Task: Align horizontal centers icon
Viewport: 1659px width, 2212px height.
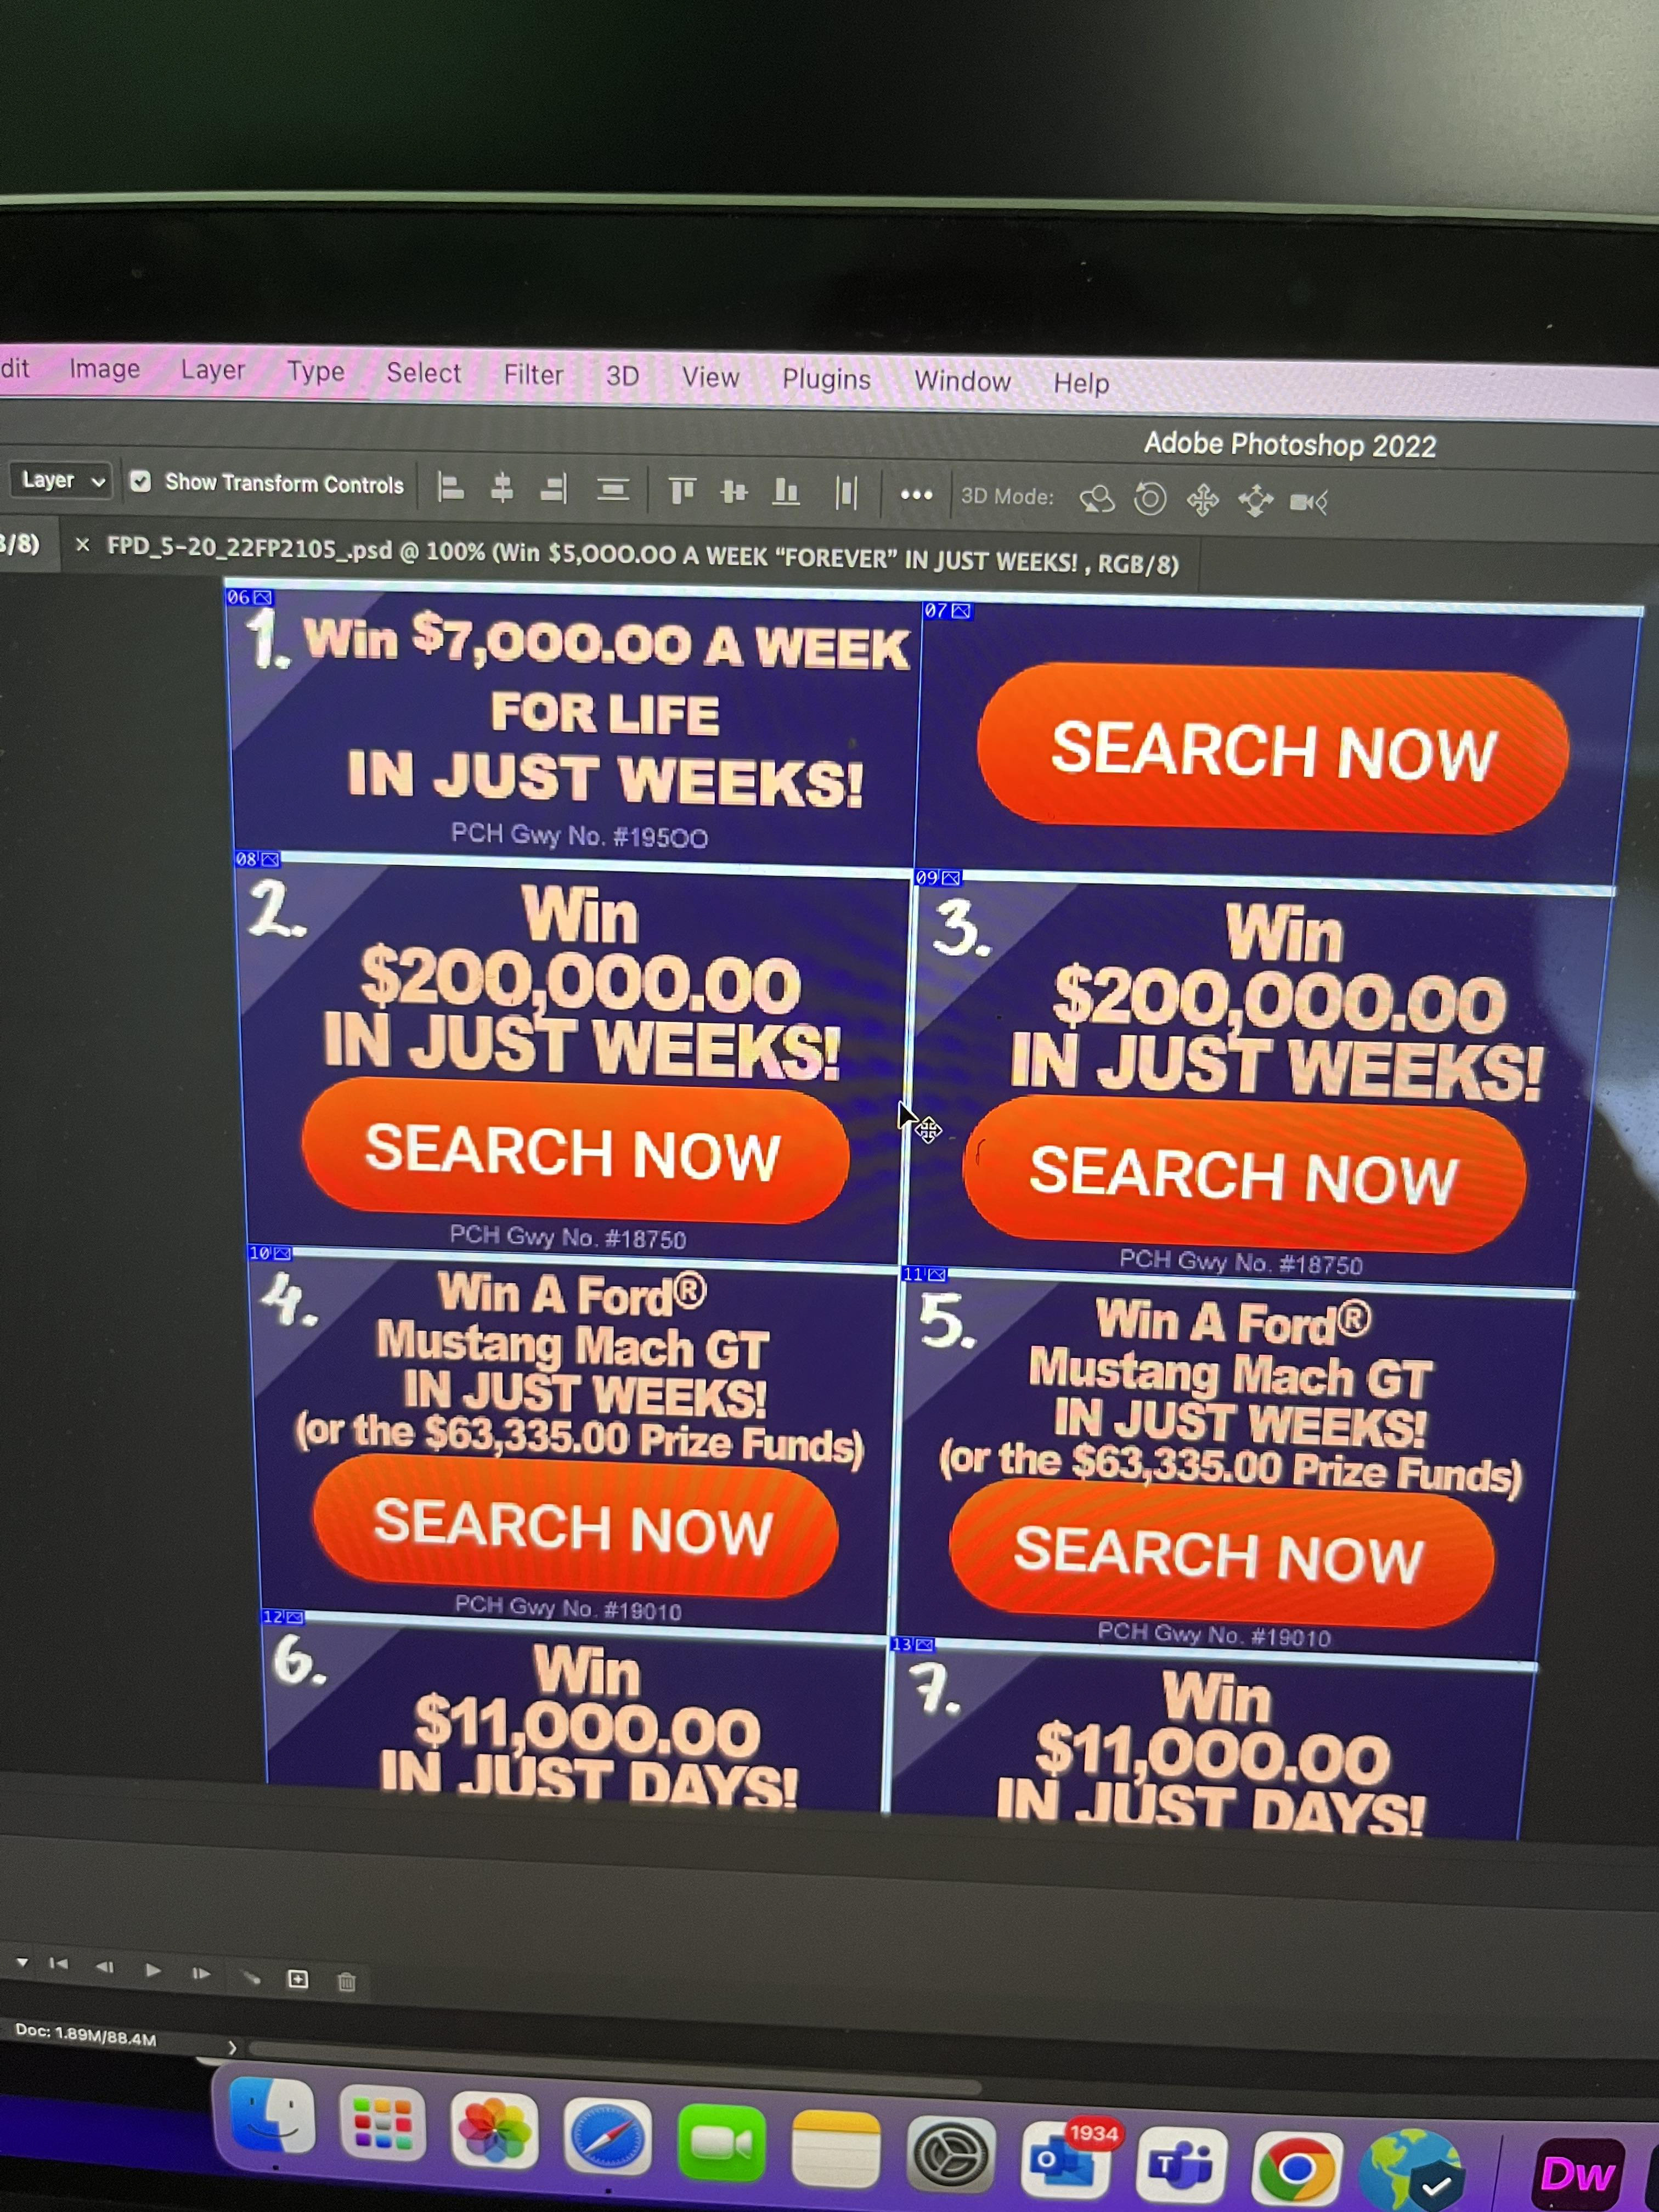Action: pyautogui.click(x=502, y=488)
